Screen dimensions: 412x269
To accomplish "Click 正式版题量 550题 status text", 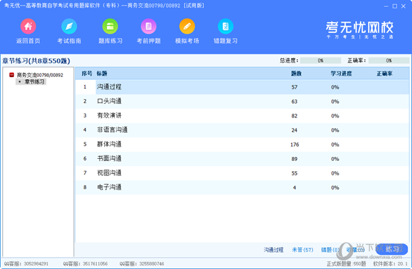I will click(346, 263).
